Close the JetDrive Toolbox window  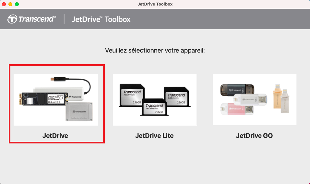pos(4,4)
